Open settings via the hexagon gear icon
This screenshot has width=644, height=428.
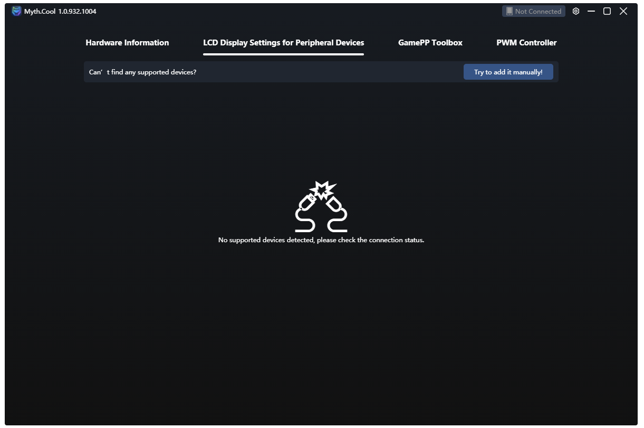pyautogui.click(x=576, y=11)
